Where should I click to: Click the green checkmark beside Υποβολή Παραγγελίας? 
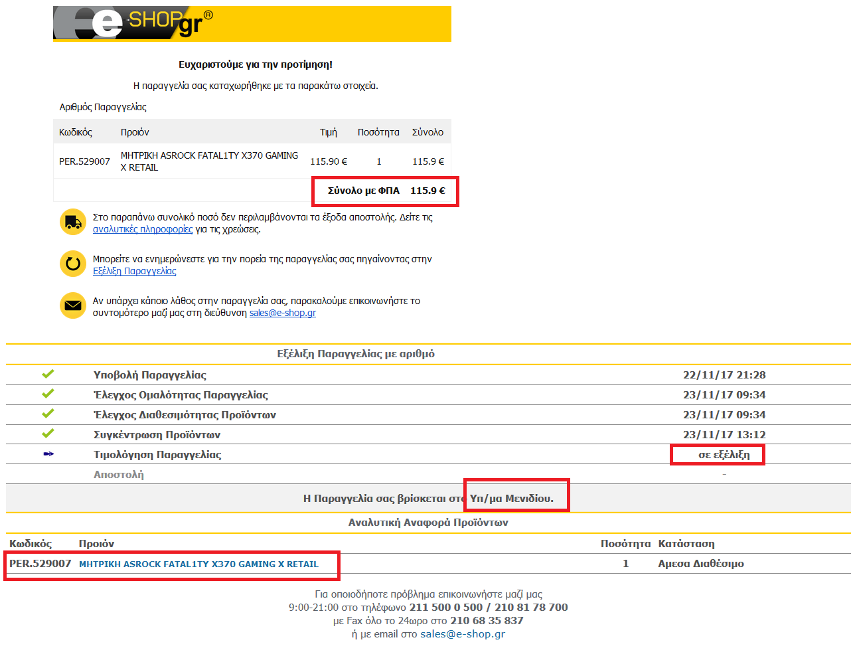click(48, 375)
